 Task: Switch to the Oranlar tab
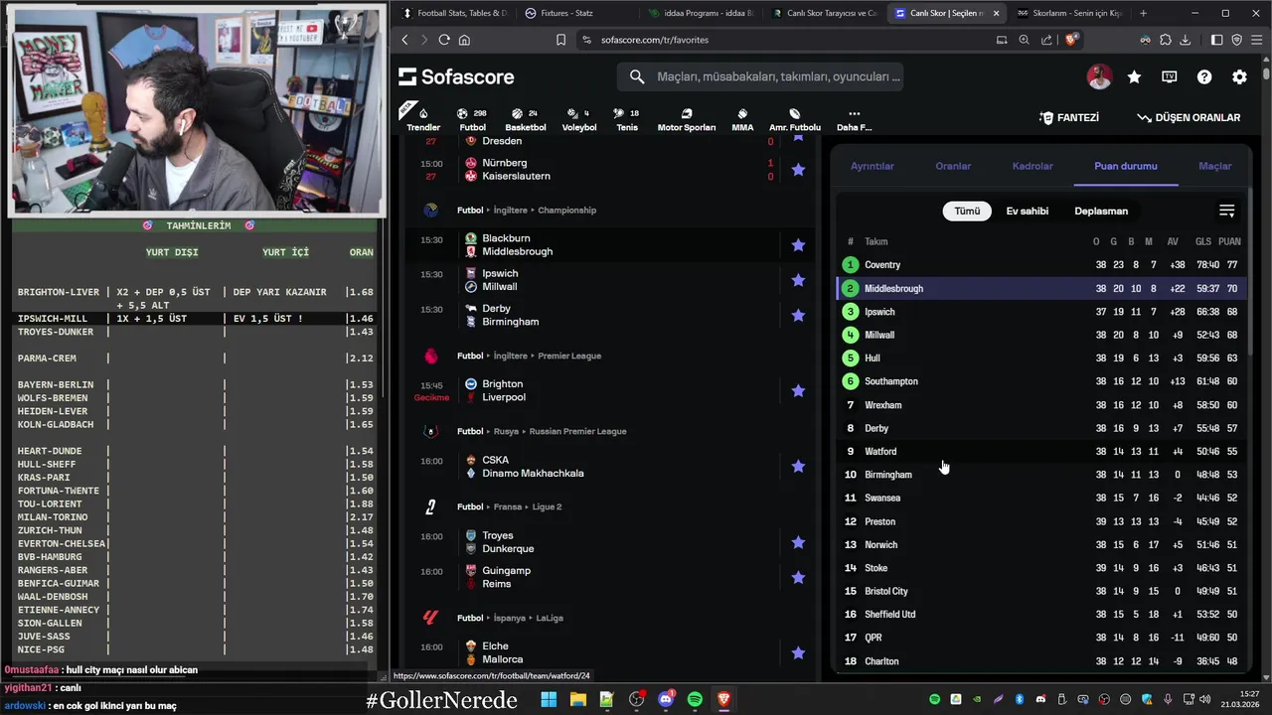pyautogui.click(x=953, y=166)
